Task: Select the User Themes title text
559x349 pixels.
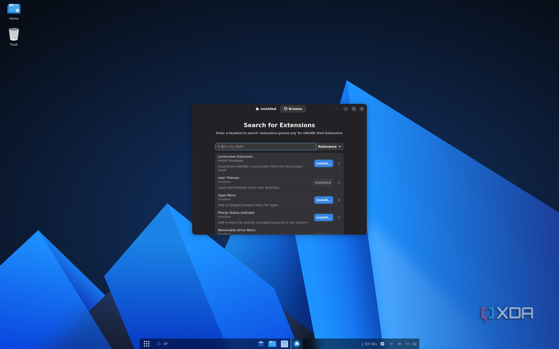Action: (x=229, y=178)
